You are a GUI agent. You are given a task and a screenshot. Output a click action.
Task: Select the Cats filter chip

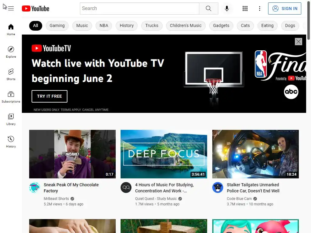pyautogui.click(x=245, y=26)
